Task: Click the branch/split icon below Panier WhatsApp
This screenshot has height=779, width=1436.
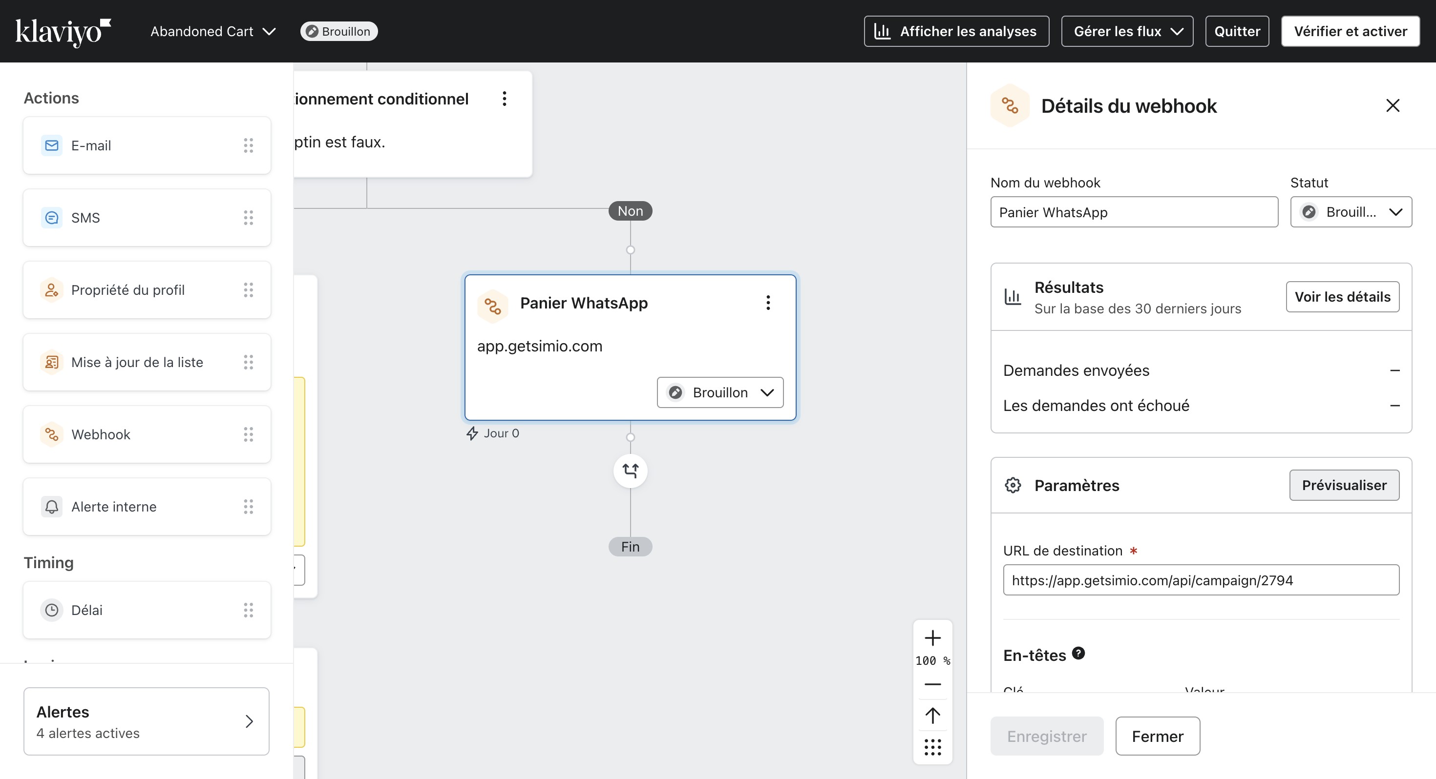Action: (630, 471)
